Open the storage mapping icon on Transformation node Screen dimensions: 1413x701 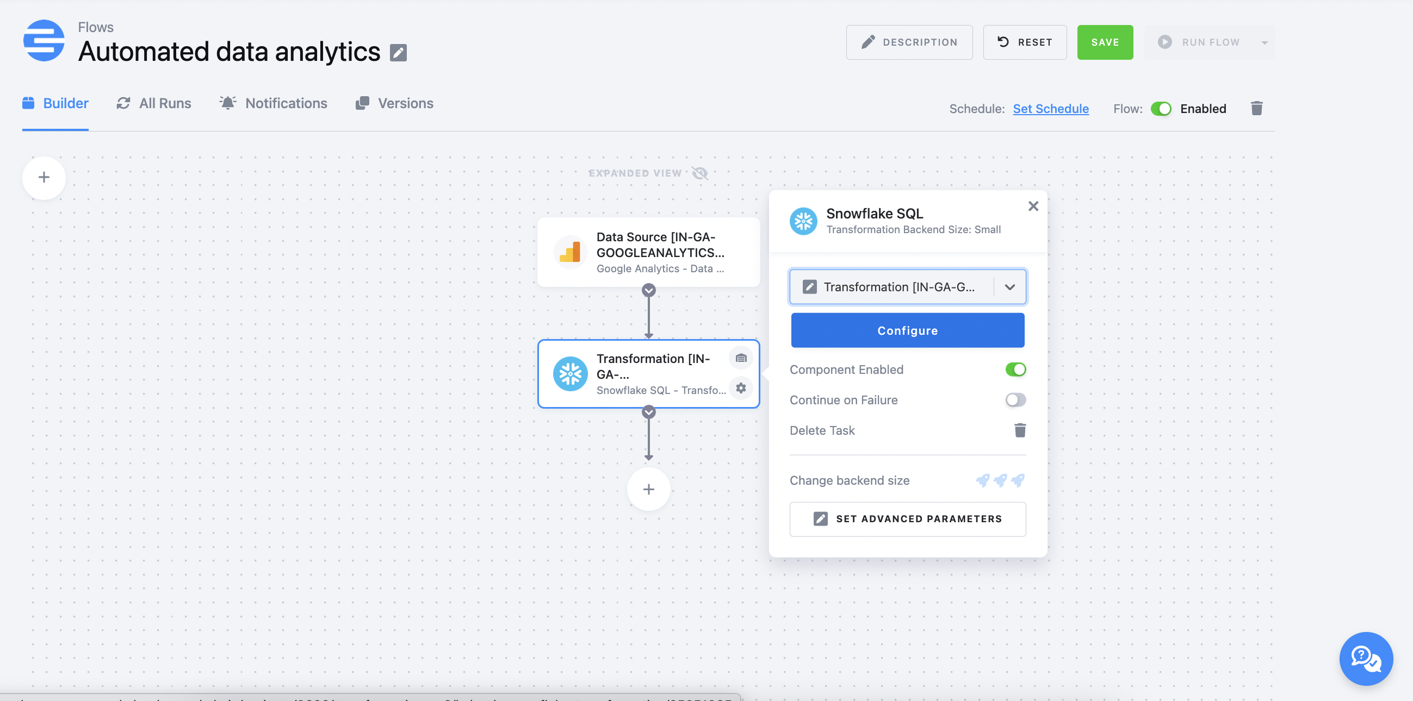coord(741,358)
